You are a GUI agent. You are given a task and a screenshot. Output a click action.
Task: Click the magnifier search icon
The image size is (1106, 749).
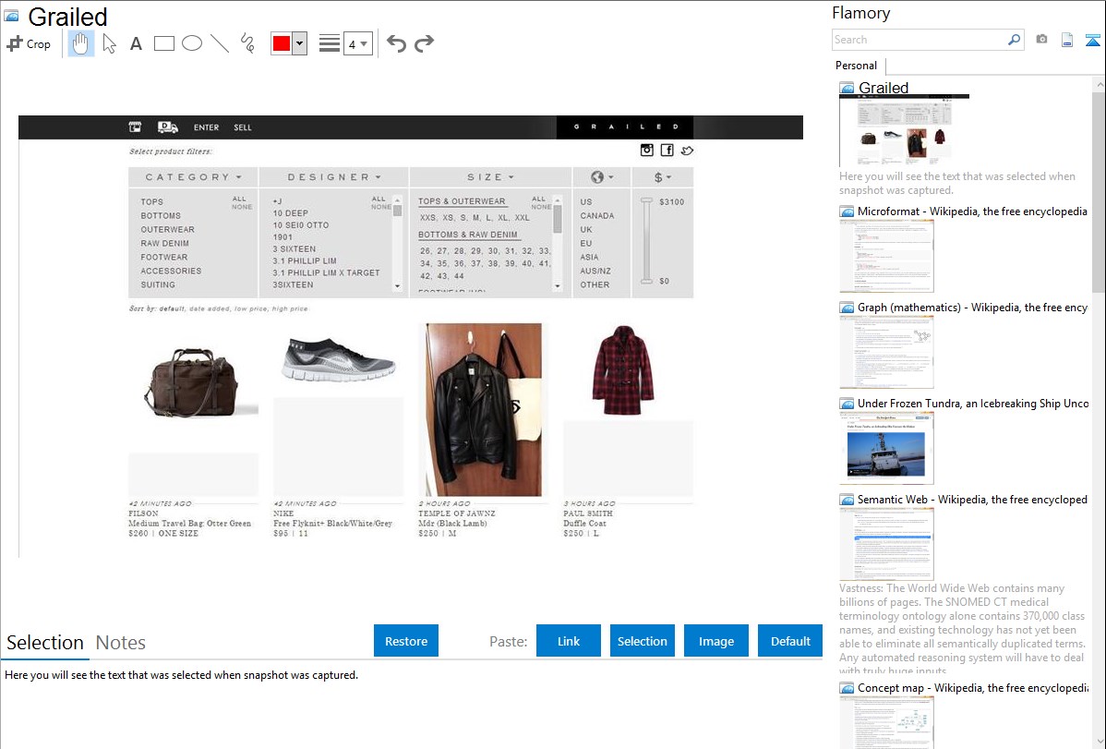pos(1014,40)
